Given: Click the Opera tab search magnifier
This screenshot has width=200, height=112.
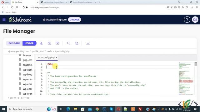Looking at the screenshot, I should 179,2.
